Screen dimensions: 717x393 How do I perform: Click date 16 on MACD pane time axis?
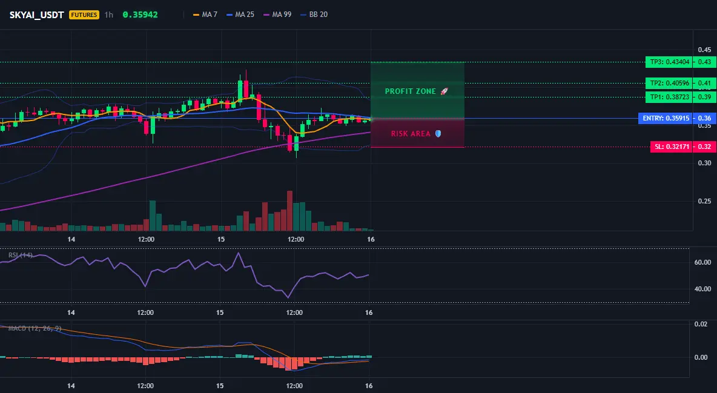pos(369,386)
